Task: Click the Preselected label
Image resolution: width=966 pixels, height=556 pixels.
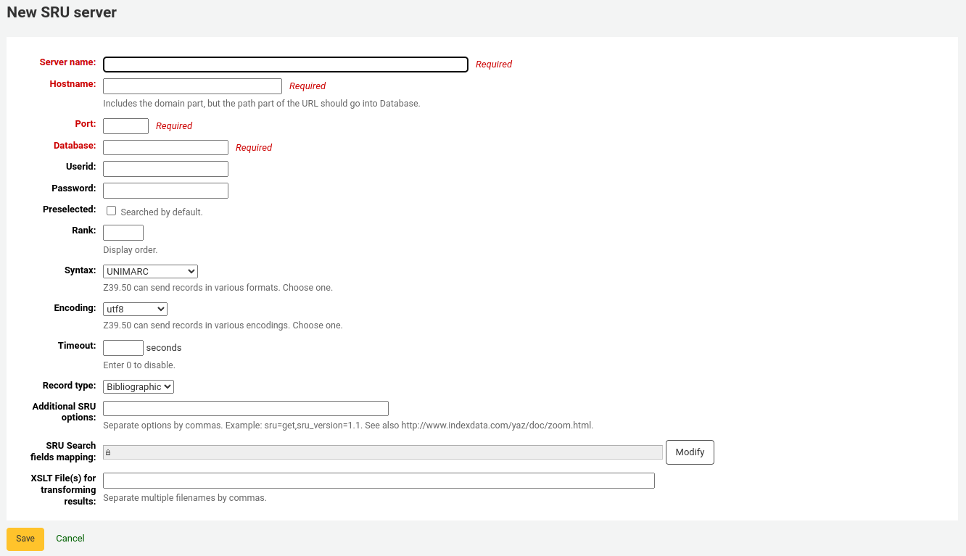Action: (x=70, y=209)
